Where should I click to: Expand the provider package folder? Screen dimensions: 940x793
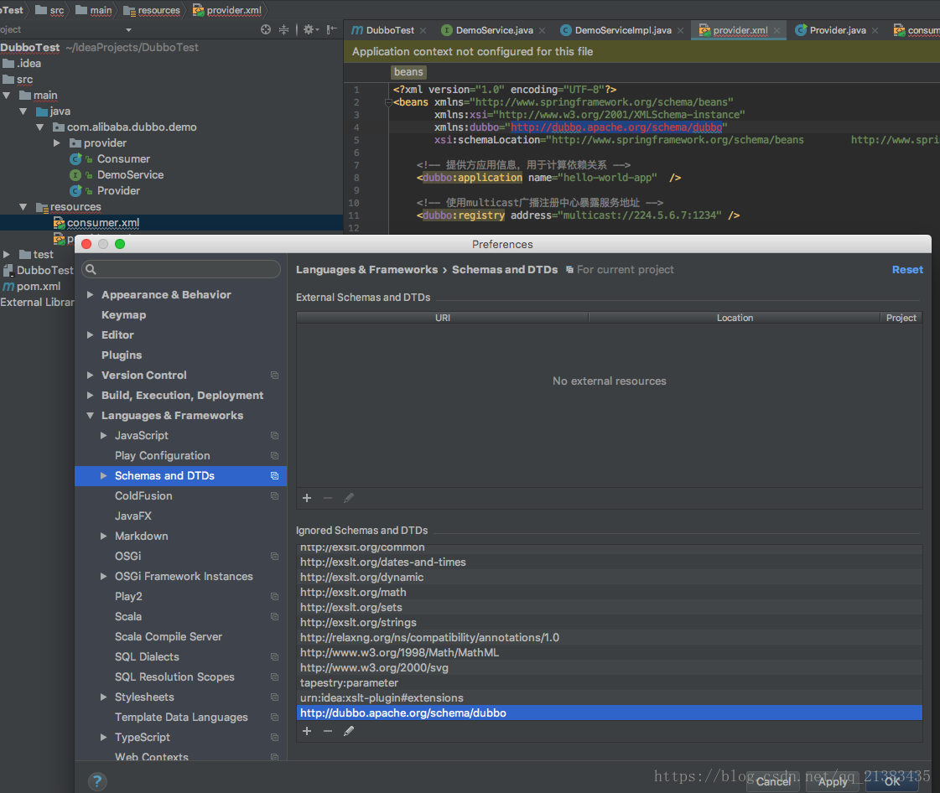coord(57,143)
